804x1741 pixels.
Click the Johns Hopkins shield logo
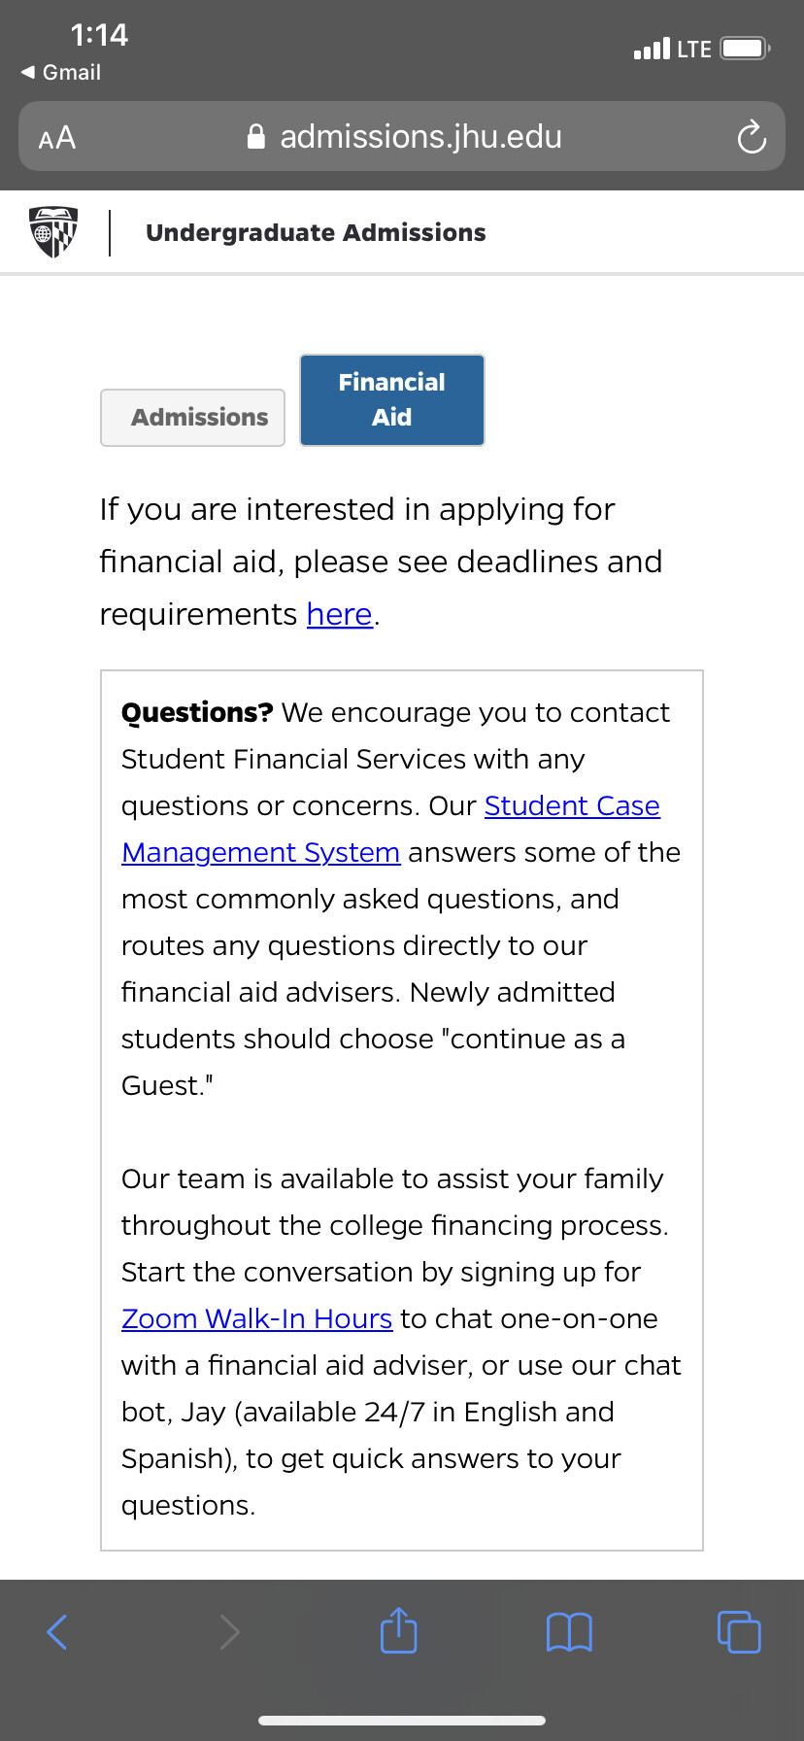tap(54, 232)
